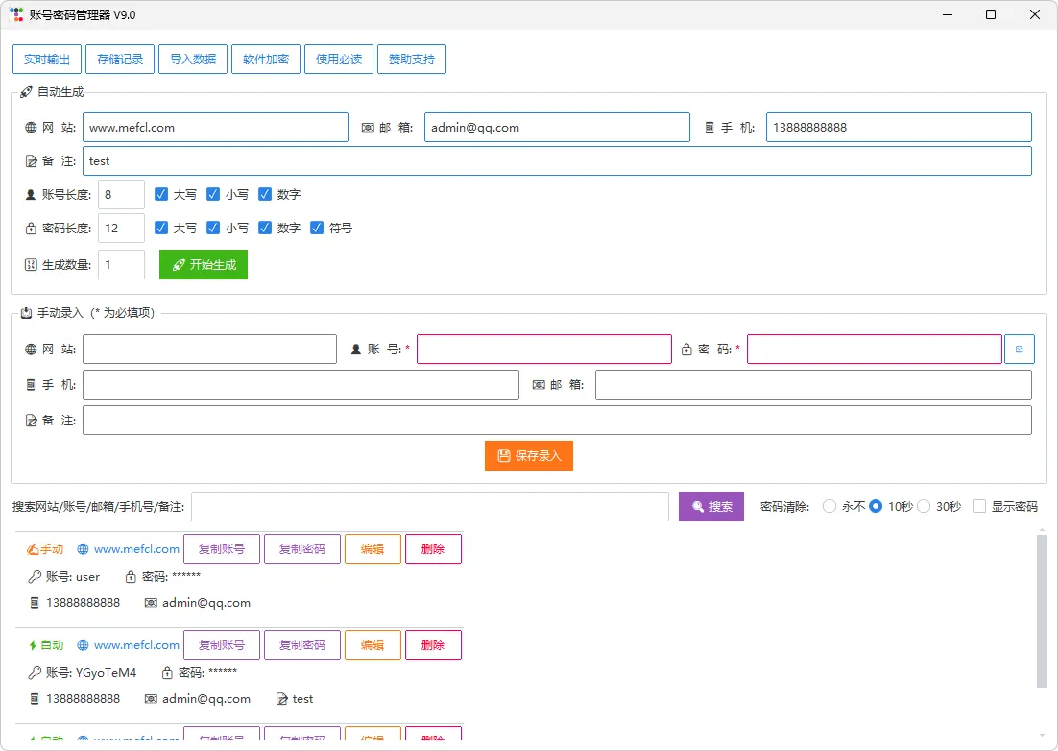The height and width of the screenshot is (751, 1058).
Task: Click the green 开始生成 button
Action: pyautogui.click(x=204, y=264)
